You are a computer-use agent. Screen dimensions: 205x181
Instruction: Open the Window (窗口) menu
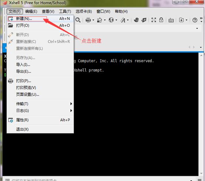click(103, 11)
